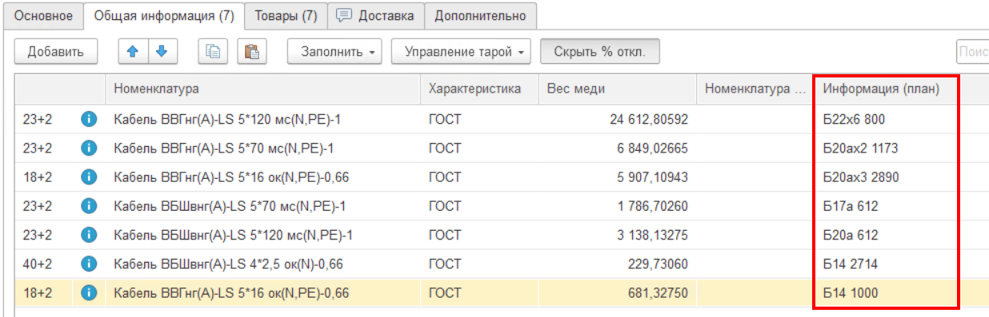Click the paste from clipboard icon
This screenshot has width=989, height=317.
pyautogui.click(x=252, y=52)
